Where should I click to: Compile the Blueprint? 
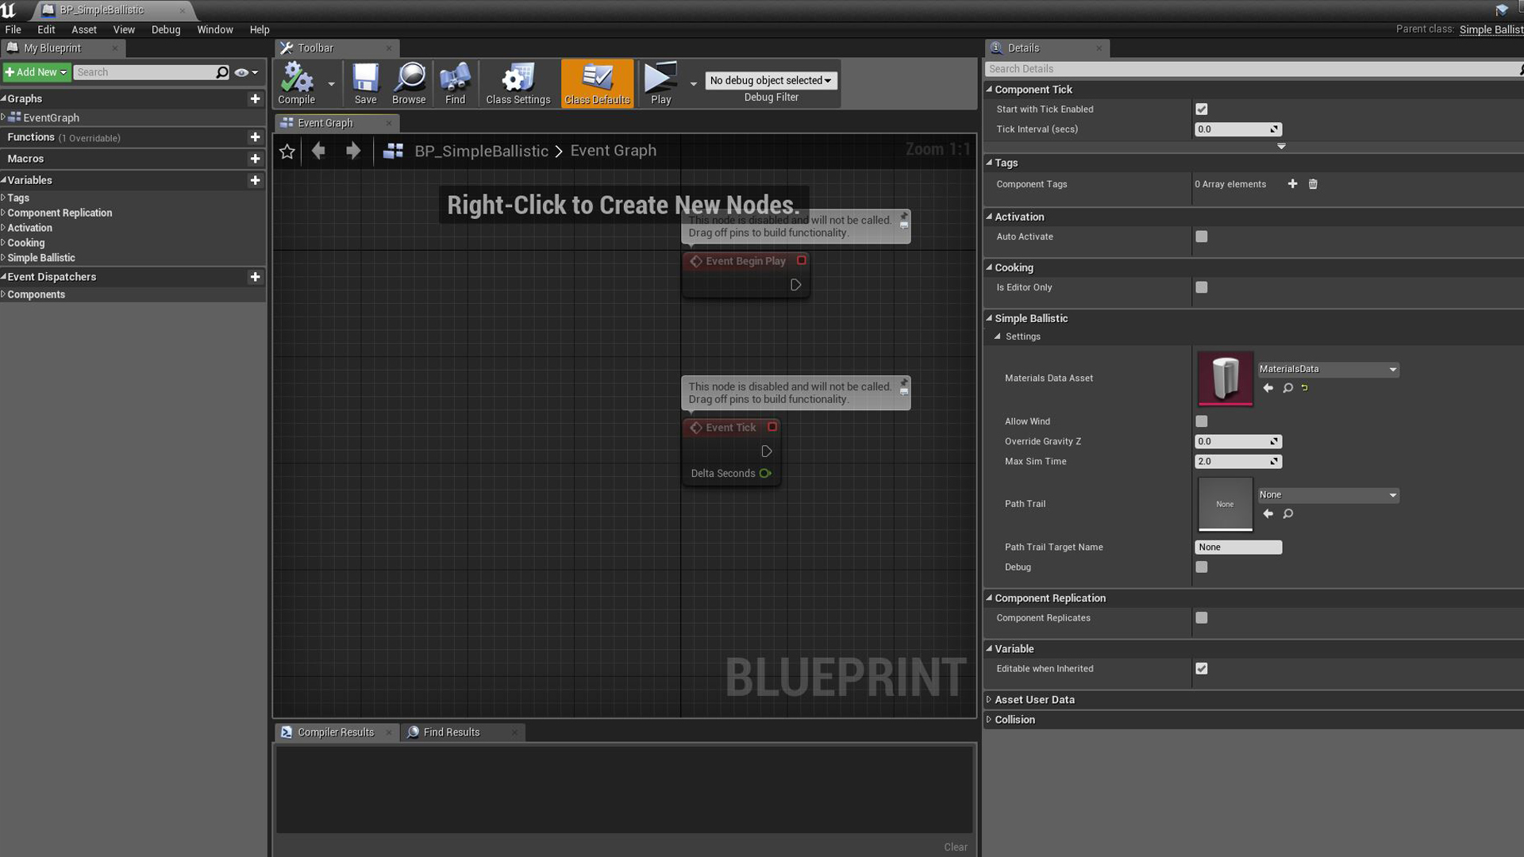pyautogui.click(x=296, y=82)
